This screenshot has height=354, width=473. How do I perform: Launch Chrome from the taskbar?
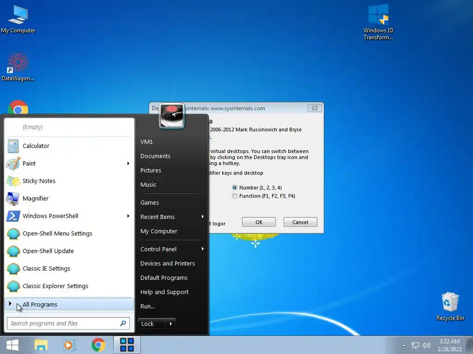coord(98,345)
